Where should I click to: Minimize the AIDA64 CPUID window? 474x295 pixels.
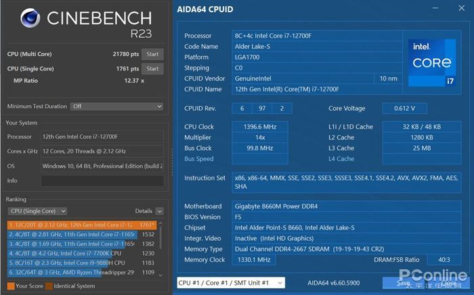pos(435,8)
